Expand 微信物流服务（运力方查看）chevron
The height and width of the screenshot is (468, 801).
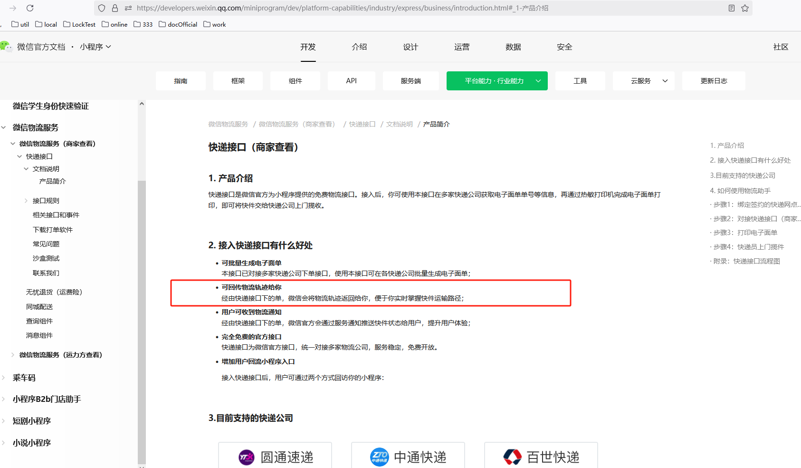coord(13,355)
